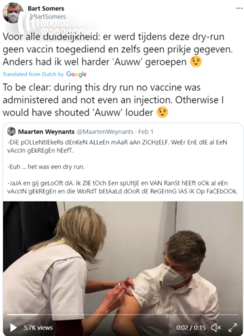Seek along the video progress bar

coord(123,314)
